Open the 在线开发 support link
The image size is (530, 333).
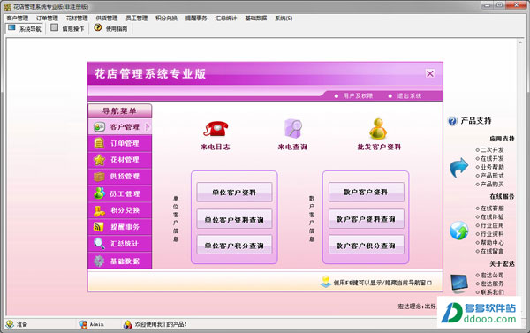[x=492, y=159]
